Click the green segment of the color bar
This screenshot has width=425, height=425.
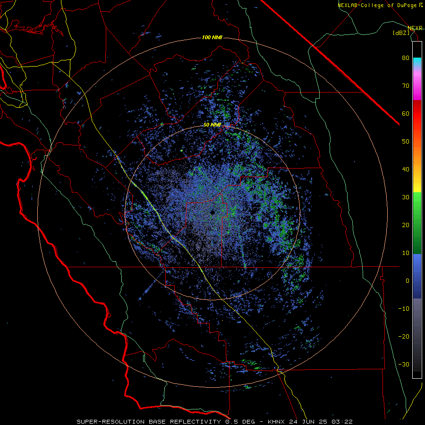pyautogui.click(x=417, y=223)
